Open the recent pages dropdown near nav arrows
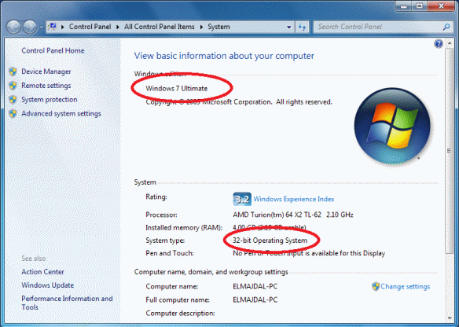459x327 pixels. pos(42,27)
